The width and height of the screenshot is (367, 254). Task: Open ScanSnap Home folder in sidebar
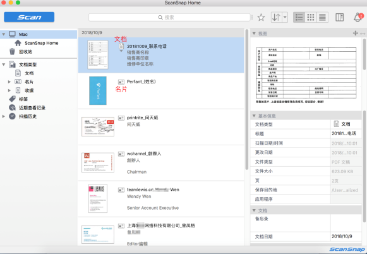click(x=42, y=43)
